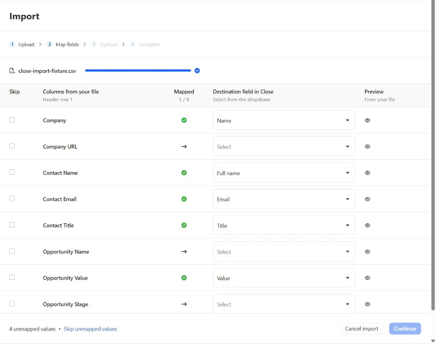Open the Select dropdown for Company URL
The image size is (436, 344).
(284, 147)
